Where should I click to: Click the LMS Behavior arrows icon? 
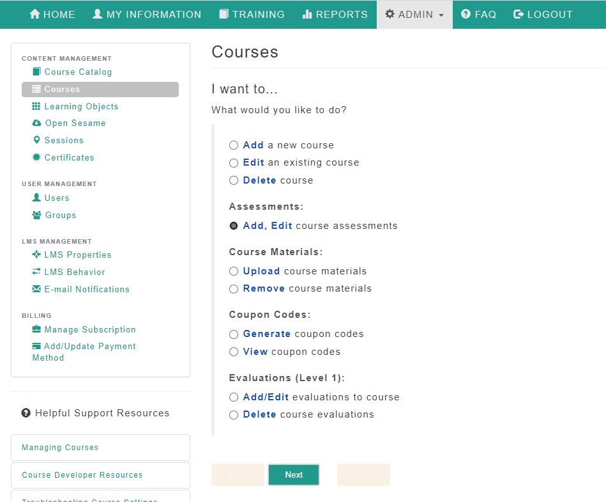36,272
